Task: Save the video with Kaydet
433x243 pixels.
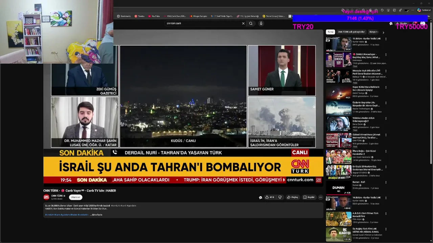Action: pos(309,197)
